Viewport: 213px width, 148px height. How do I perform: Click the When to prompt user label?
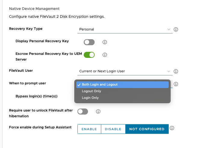coord(27,83)
